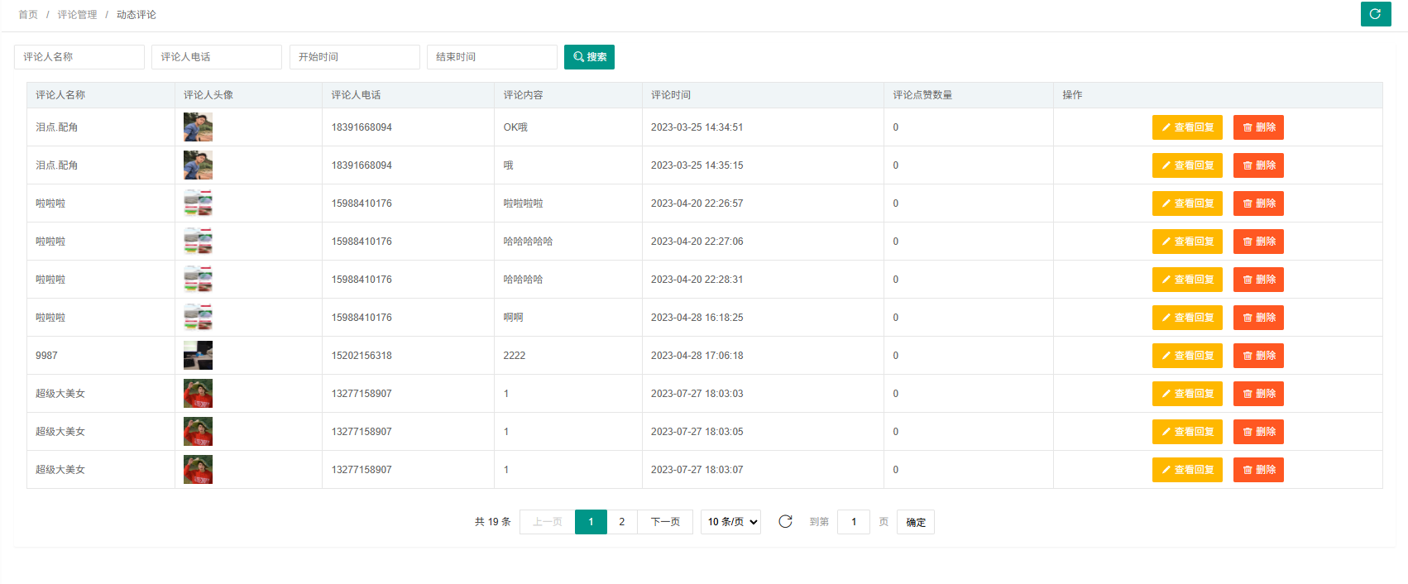Click 首页 breadcrumb link
Image resolution: width=1408 pixels, height=584 pixels.
[x=28, y=15]
